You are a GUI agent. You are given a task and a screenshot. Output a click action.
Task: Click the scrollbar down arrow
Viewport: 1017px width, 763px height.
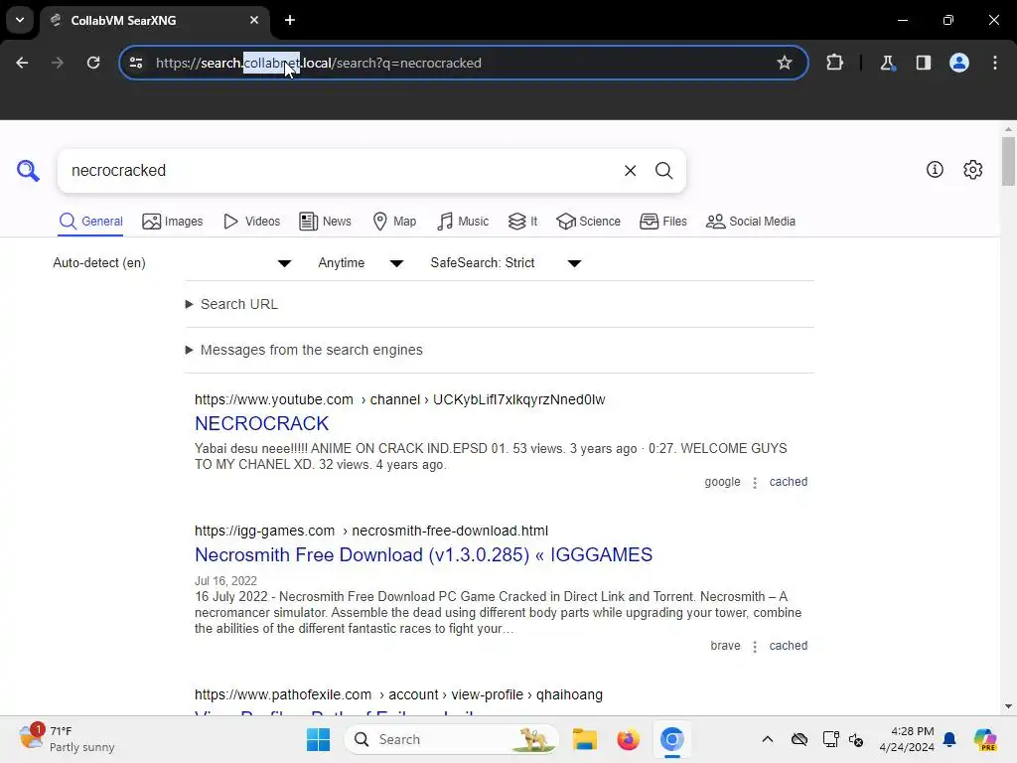click(1008, 706)
